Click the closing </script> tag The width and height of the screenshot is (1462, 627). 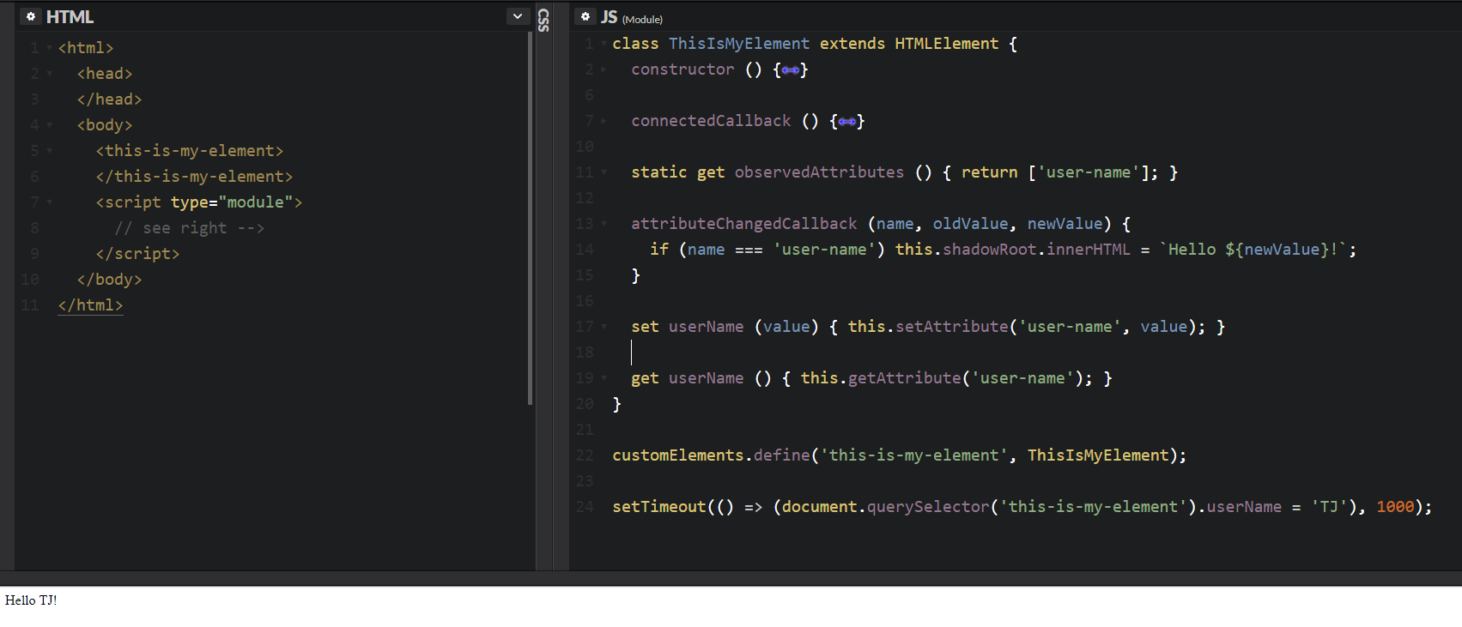(137, 254)
